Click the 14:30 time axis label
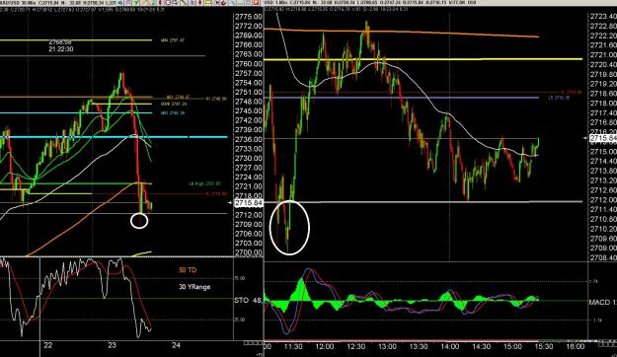This screenshot has height=357, width=617. point(481,346)
